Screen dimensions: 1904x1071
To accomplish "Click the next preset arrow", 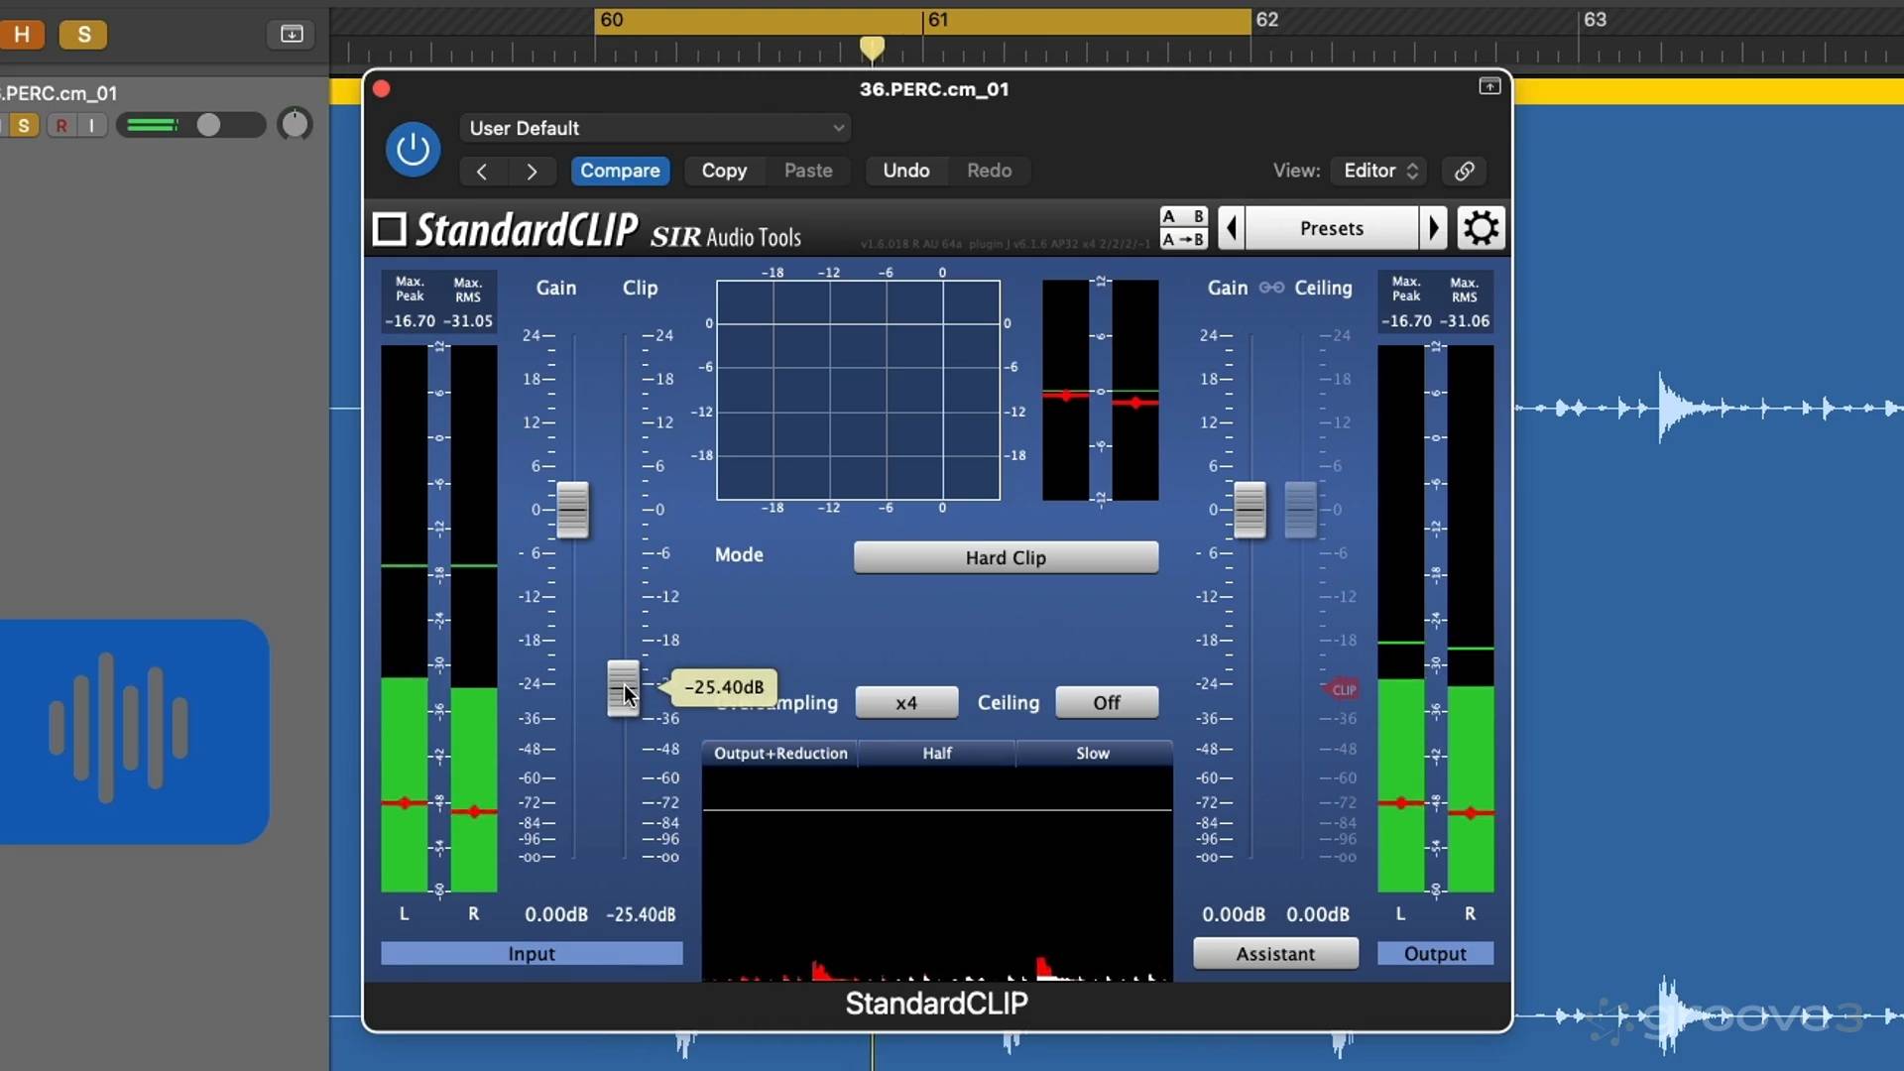I will coord(1435,227).
